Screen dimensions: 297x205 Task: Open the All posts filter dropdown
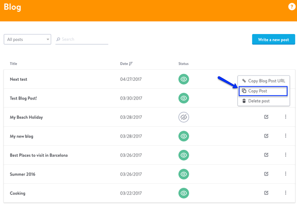[x=28, y=39]
